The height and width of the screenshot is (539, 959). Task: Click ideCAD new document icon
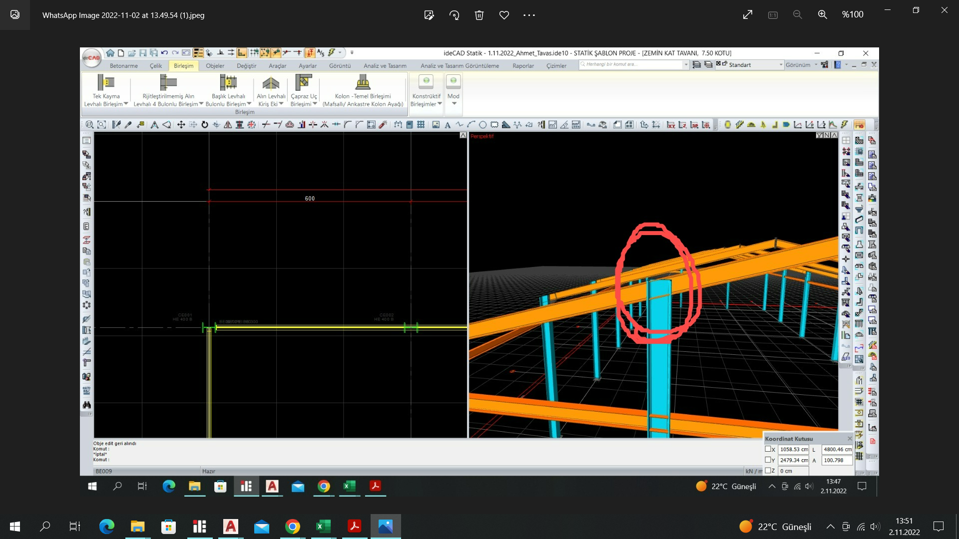pos(121,53)
